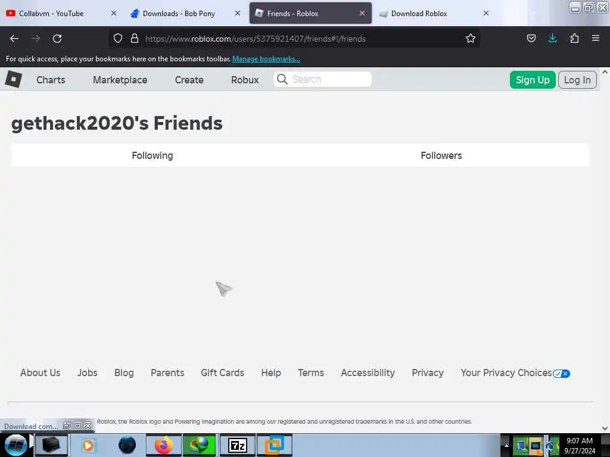Open the Gift Cards footer link
Image resolution: width=610 pixels, height=457 pixels.
(x=223, y=373)
